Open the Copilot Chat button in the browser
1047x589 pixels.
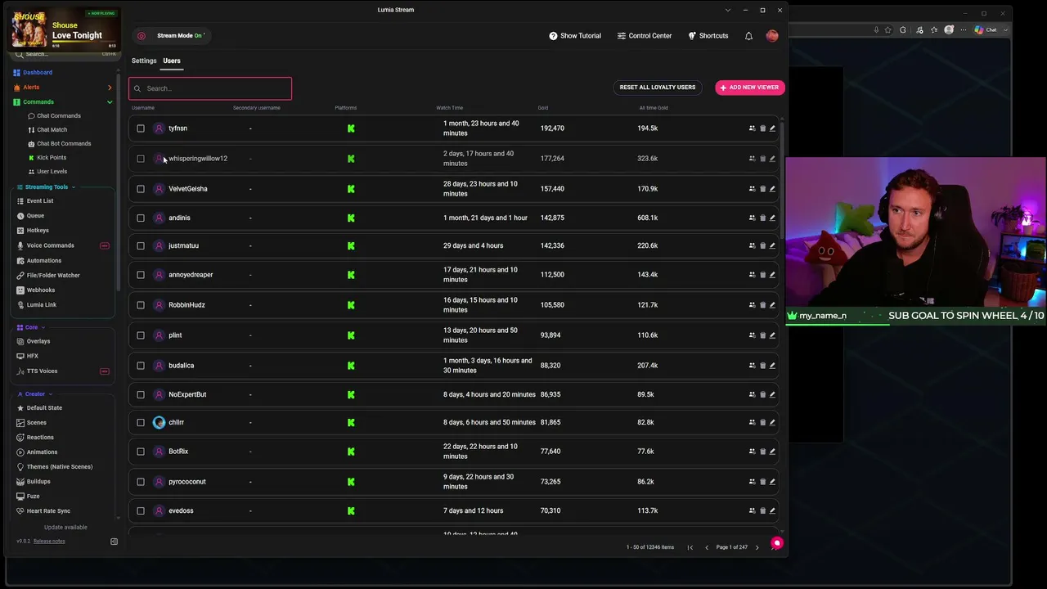[x=985, y=30]
